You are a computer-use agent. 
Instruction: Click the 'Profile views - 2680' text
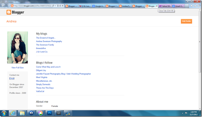pos(18,93)
